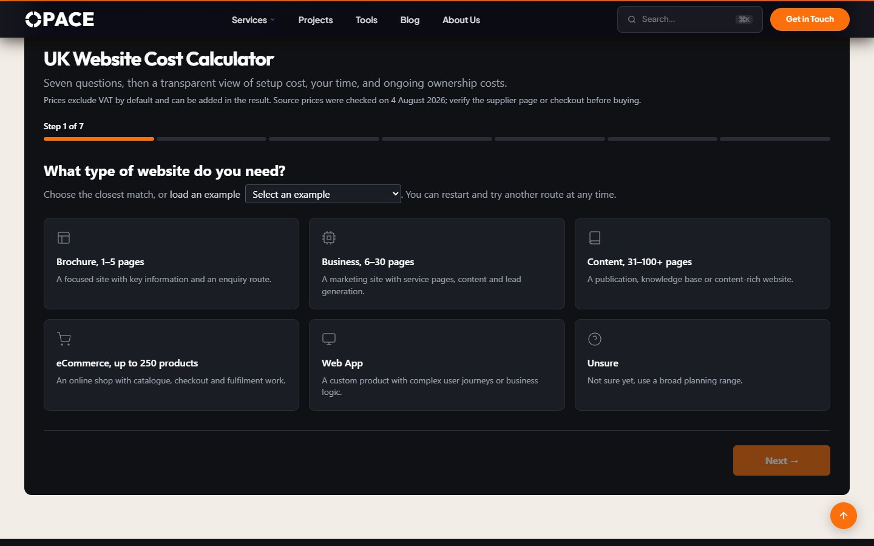Click 'A focused site with key information' description
This screenshot has width=874, height=546.
pos(164,279)
